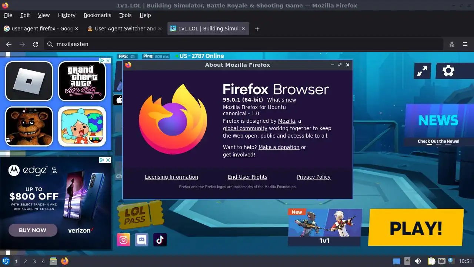Close the top app ad with X

click(x=108, y=60)
